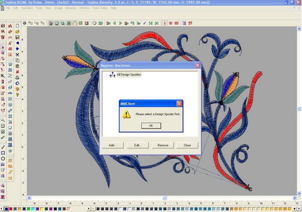Toggle the 3D view button

[x=101, y=23]
